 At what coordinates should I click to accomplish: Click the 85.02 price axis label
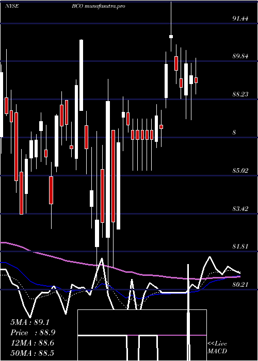click(240, 171)
